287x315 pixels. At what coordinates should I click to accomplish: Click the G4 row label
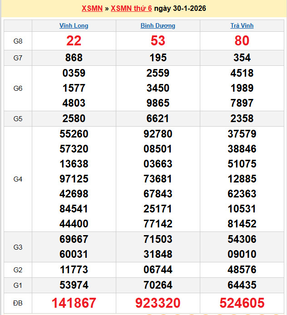pos(18,179)
